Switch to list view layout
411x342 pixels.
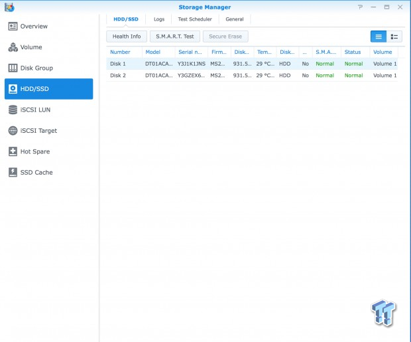point(379,37)
